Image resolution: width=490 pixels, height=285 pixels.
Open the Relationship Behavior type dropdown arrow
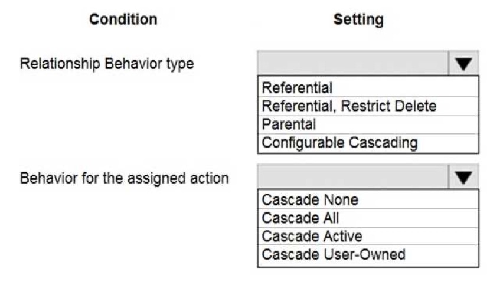pyautogui.click(x=463, y=64)
